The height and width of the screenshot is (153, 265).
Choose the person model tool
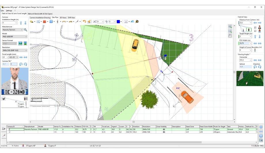(58, 22)
